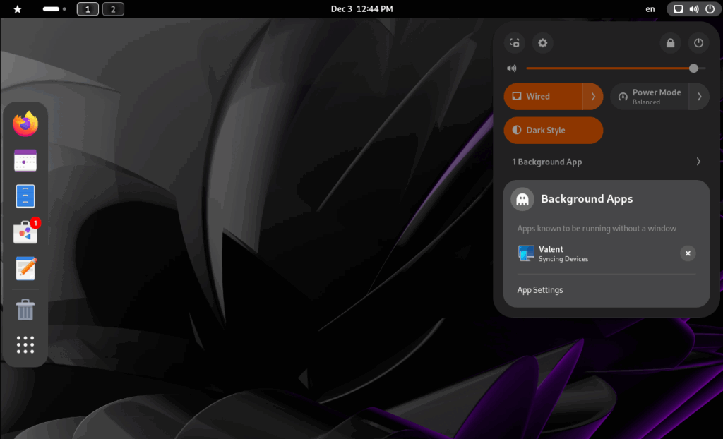Click the volume icon in top bar

(x=694, y=8)
